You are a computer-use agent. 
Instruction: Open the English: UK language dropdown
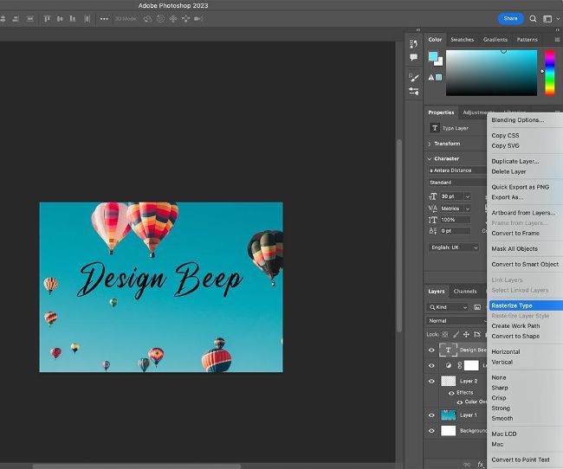click(x=454, y=247)
